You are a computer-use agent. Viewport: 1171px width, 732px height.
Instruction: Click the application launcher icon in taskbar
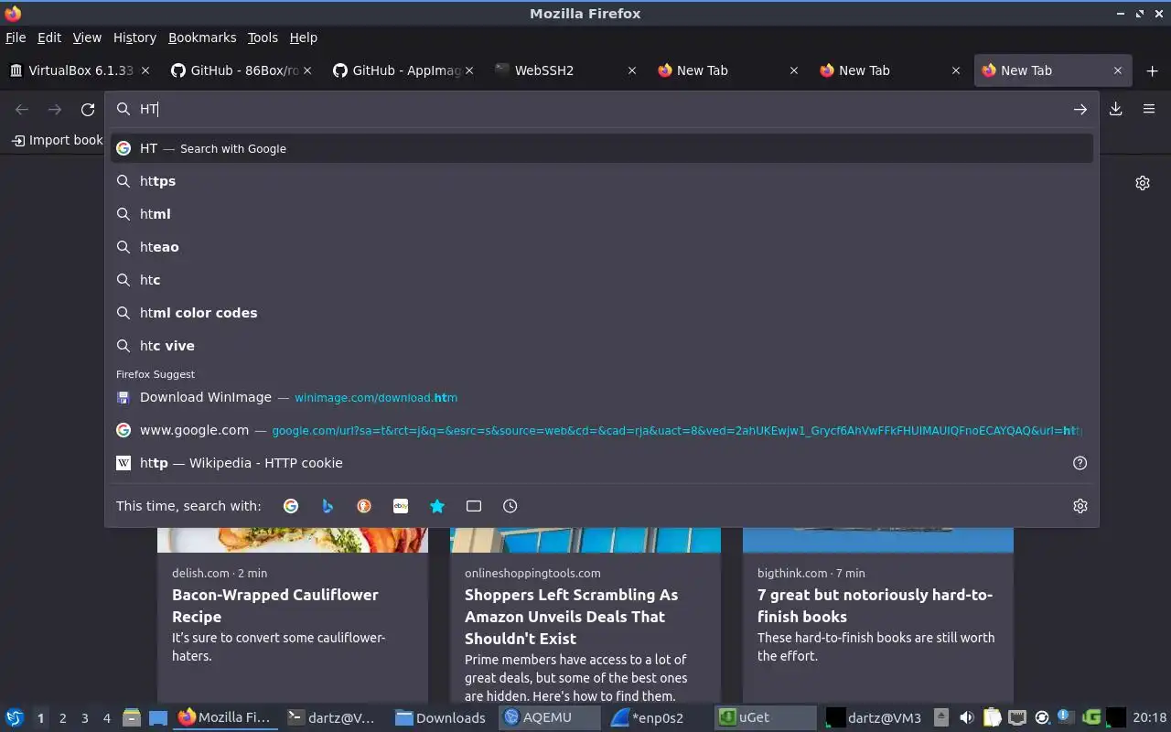click(14, 717)
